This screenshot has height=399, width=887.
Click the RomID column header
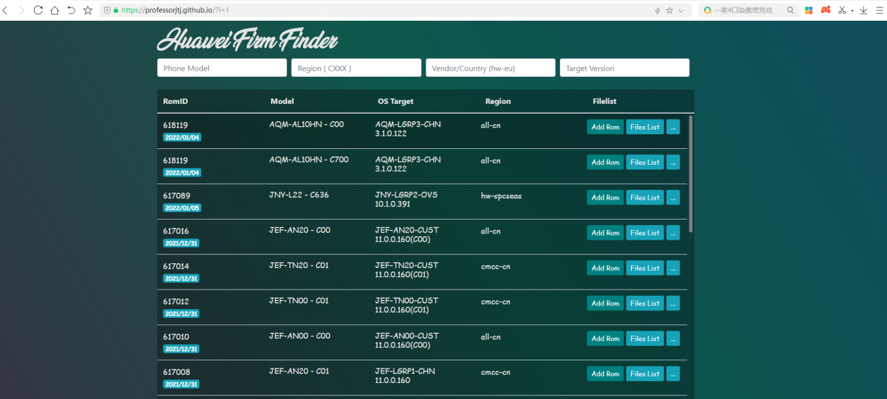click(175, 101)
